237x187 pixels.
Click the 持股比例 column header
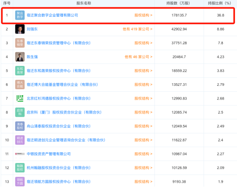(x=219, y=3)
